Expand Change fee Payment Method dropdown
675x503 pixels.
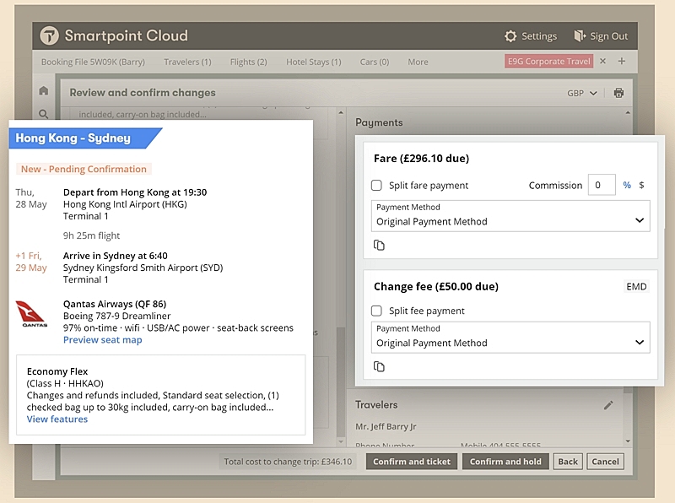point(510,338)
